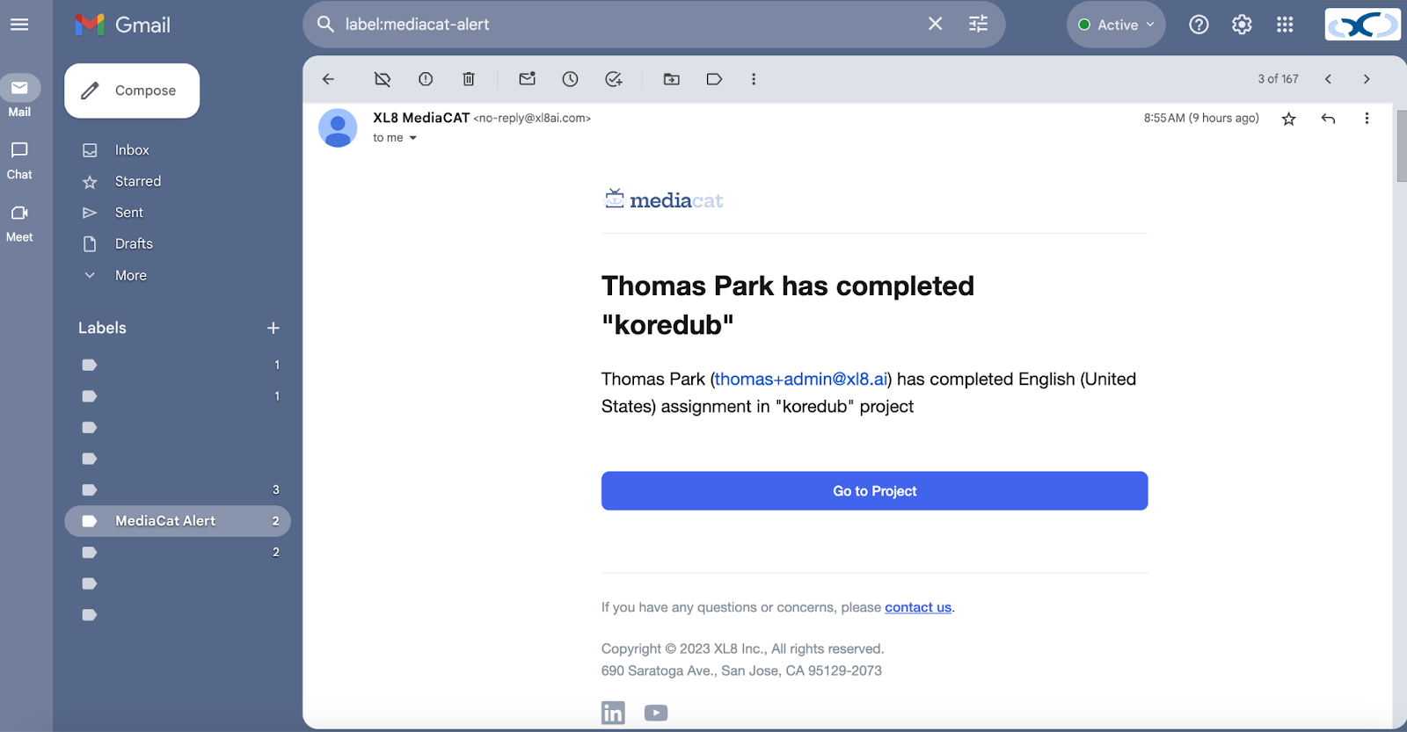Move this email to a folder
Image resolution: width=1407 pixels, height=732 pixels.
click(x=672, y=79)
